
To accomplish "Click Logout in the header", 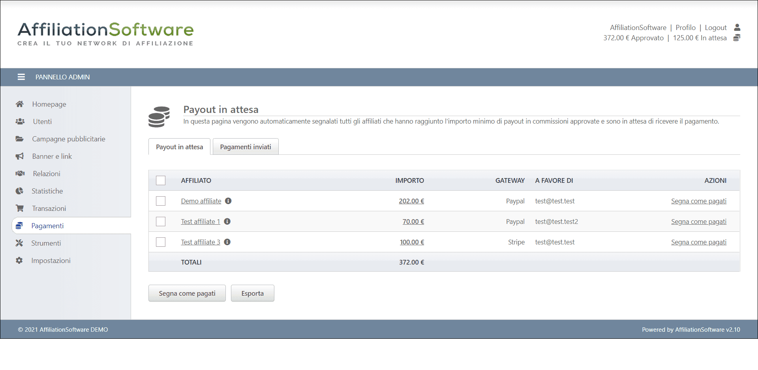I will point(715,28).
